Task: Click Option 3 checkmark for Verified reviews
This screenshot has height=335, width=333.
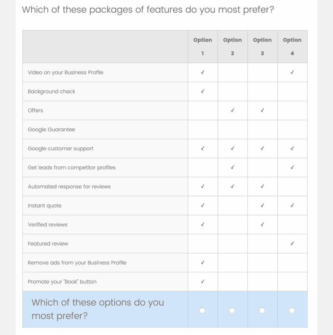Action: point(262,225)
